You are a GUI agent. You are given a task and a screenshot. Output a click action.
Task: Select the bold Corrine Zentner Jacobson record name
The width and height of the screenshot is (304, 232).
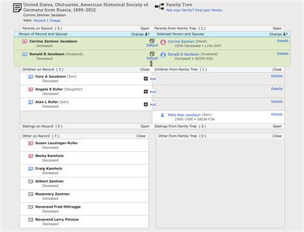[x=53, y=42]
